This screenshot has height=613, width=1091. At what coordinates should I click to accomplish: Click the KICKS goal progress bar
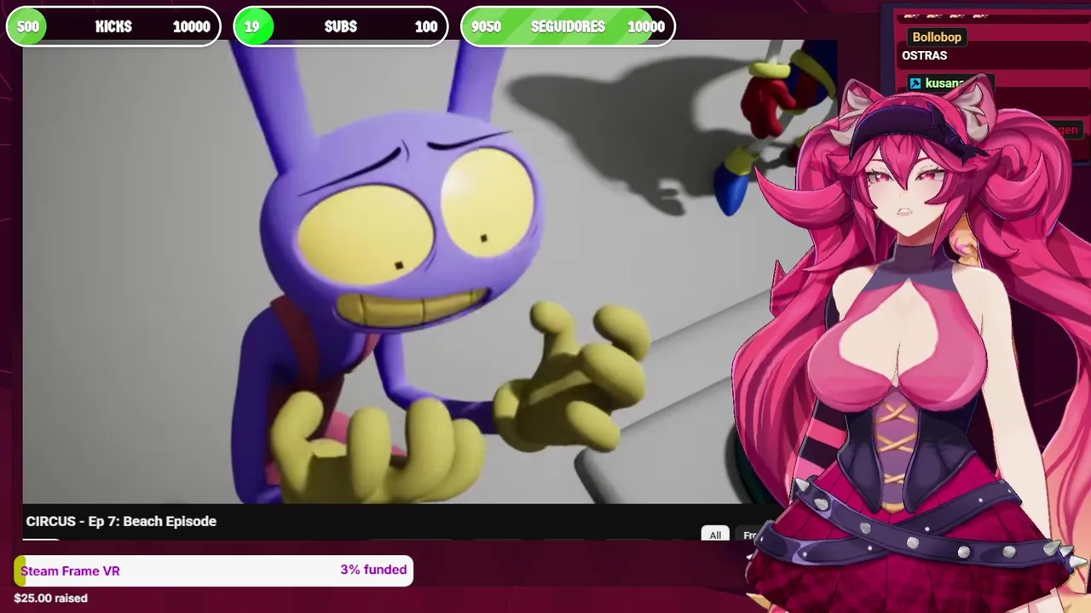pos(113,26)
